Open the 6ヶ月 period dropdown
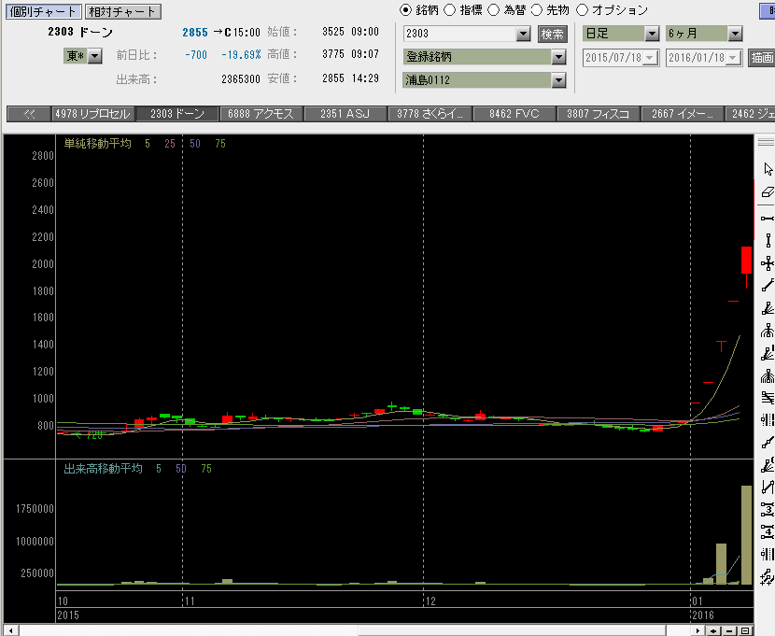The width and height of the screenshot is (775, 636). pyautogui.click(x=735, y=34)
